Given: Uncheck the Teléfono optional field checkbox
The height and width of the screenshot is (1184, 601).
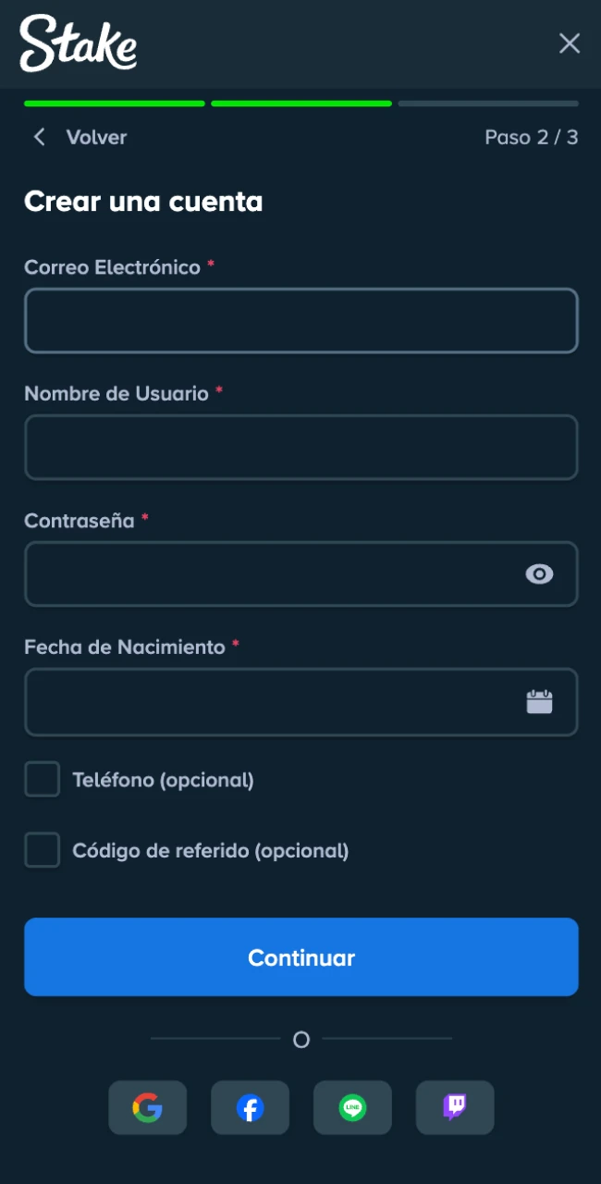Looking at the screenshot, I should [42, 779].
